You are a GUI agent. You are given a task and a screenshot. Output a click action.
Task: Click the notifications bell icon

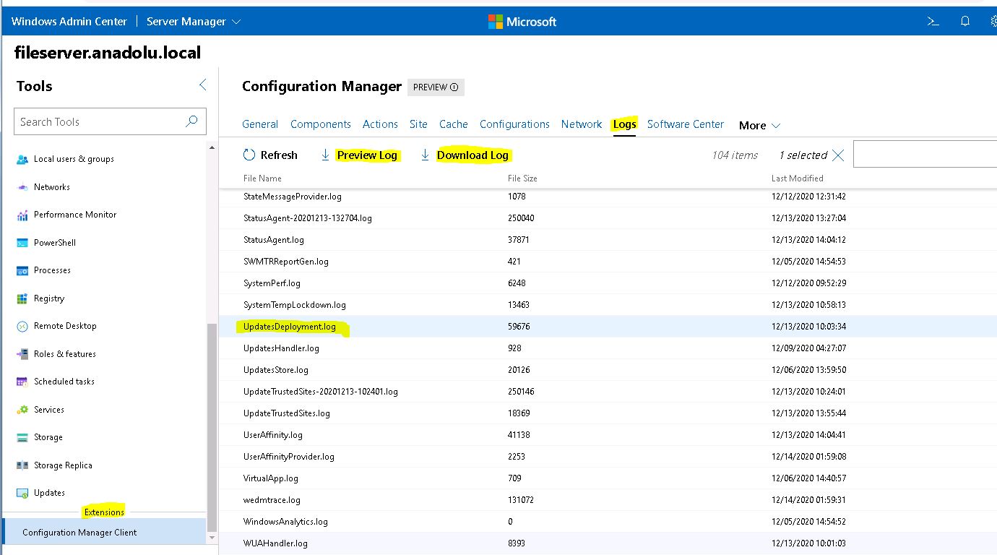pyautogui.click(x=965, y=22)
